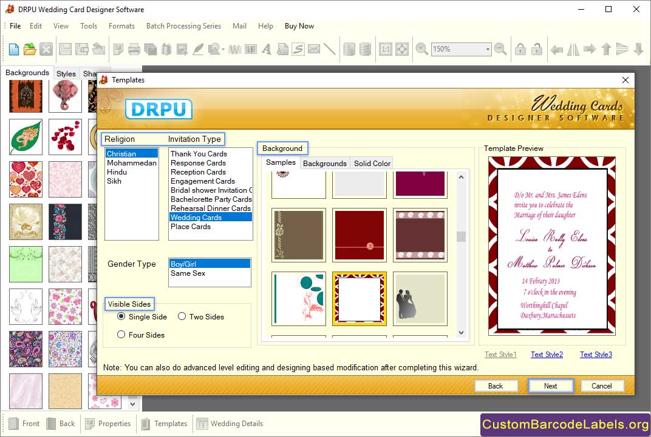This screenshot has width=651, height=437.
Task: Click the signature S tool icon
Action: (298, 49)
